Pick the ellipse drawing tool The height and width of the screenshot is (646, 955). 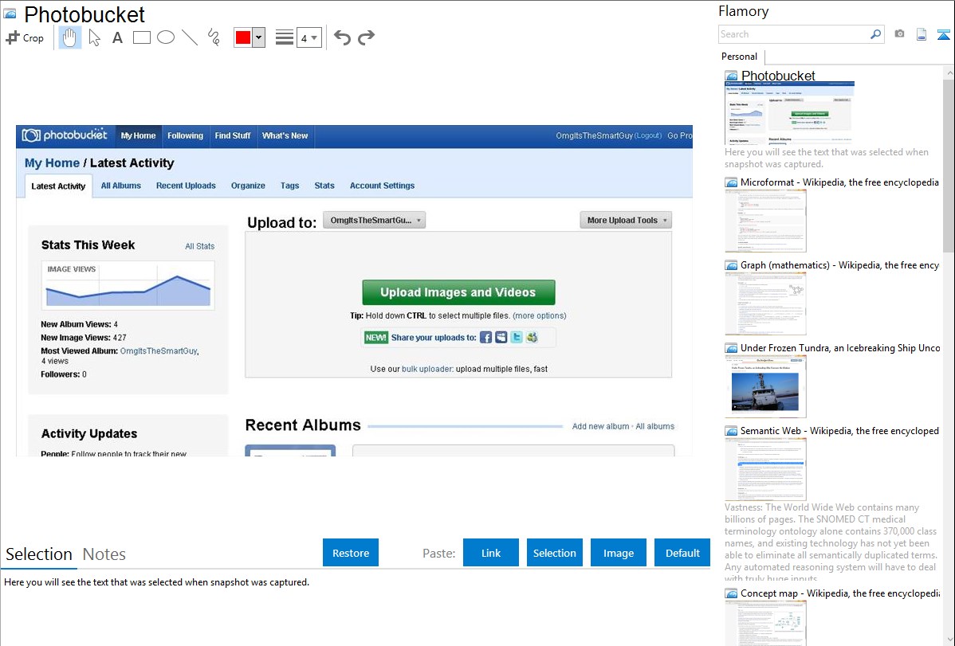pyautogui.click(x=166, y=37)
